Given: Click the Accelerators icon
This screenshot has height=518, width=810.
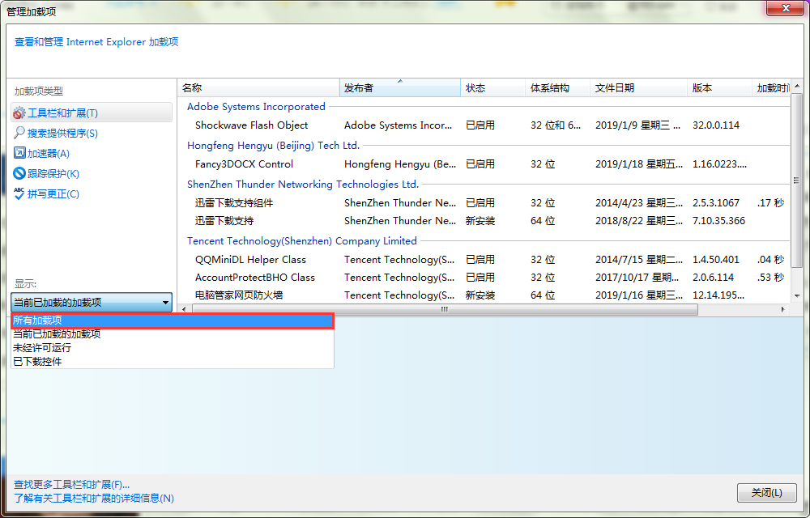Looking at the screenshot, I should click(19, 153).
